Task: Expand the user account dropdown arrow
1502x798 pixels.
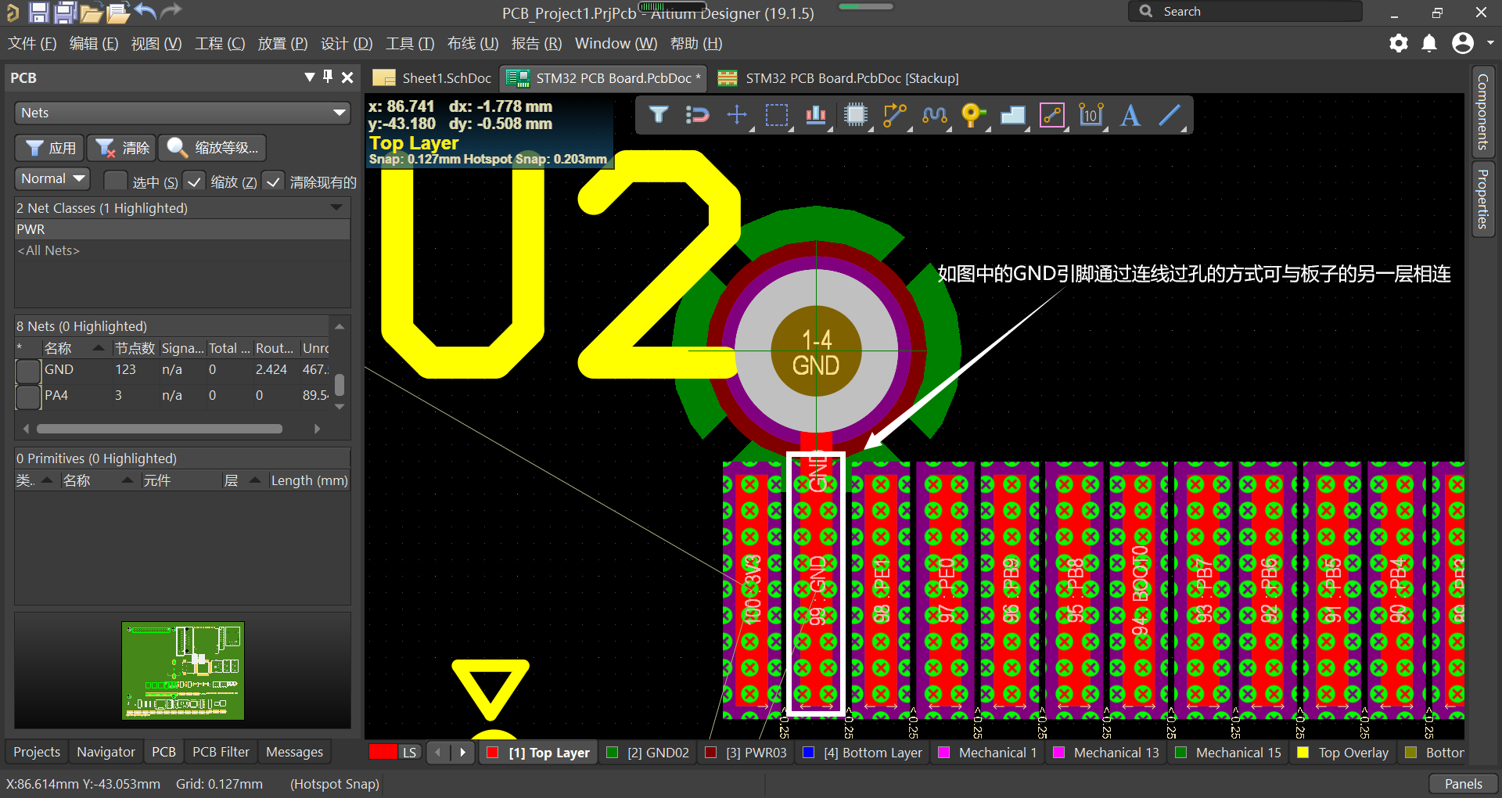Action: tap(1490, 43)
